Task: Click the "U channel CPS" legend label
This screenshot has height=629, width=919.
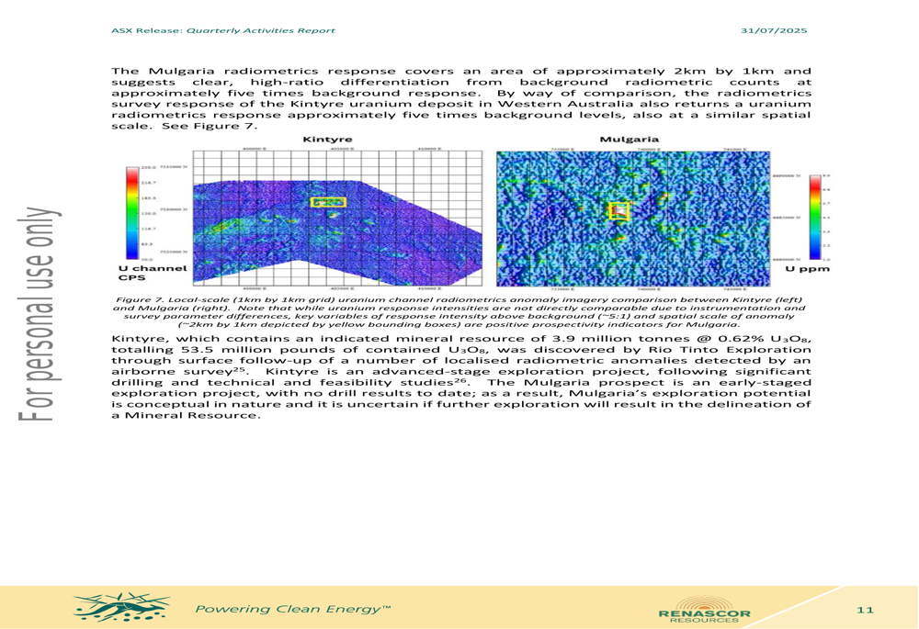Action: 153,273
